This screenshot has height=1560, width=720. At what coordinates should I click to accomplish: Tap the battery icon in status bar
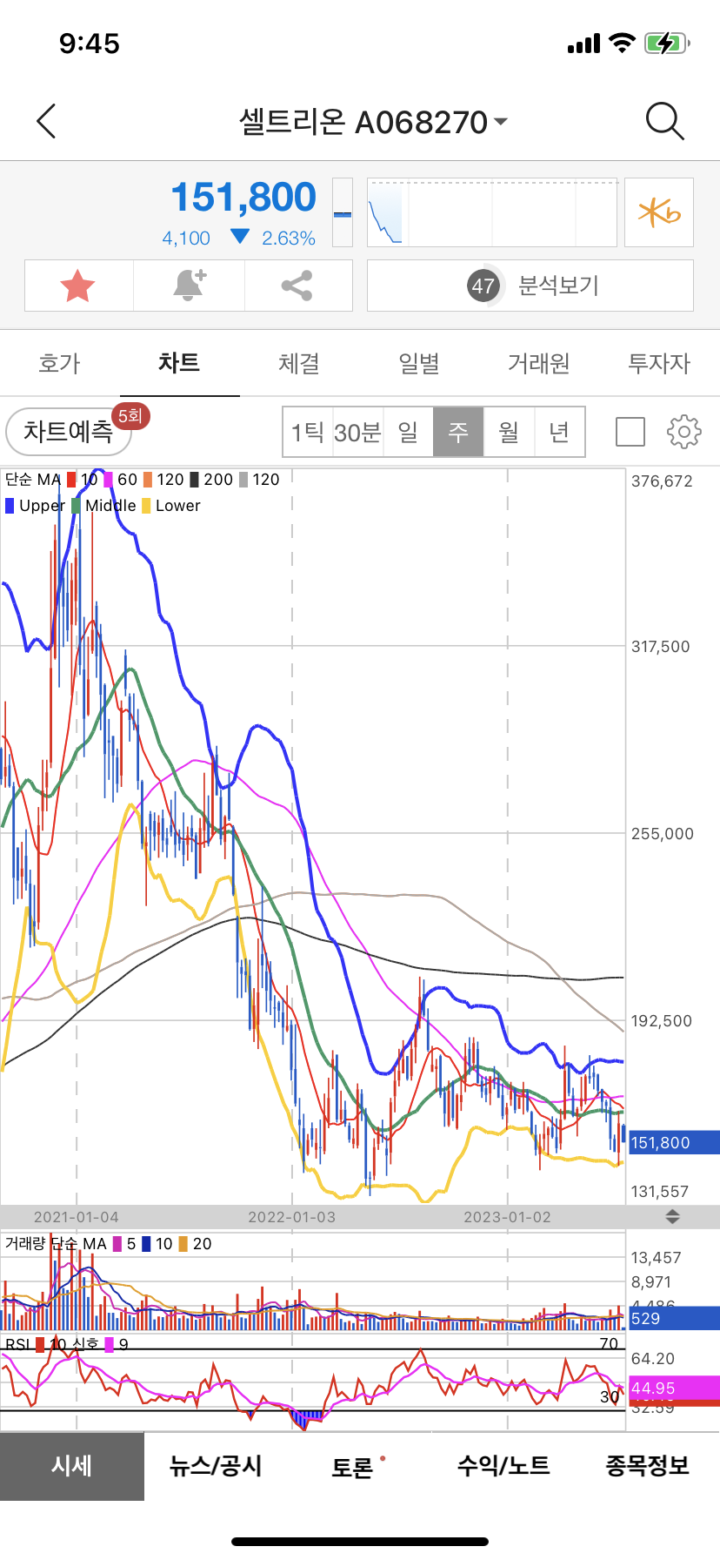click(x=667, y=43)
